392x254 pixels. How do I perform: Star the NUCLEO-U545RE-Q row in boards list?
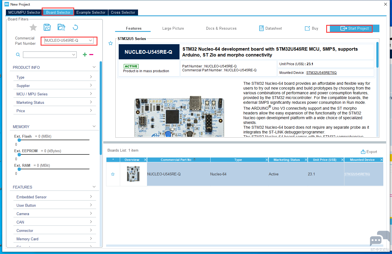[113, 174]
